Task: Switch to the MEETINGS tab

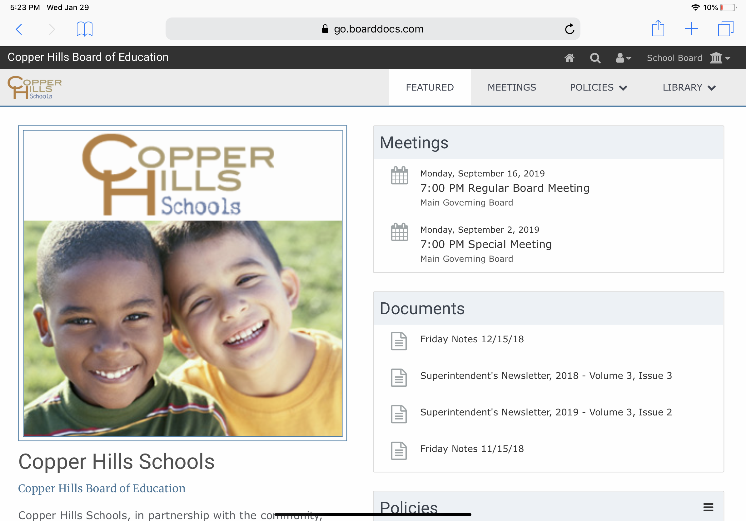Action: coord(512,87)
